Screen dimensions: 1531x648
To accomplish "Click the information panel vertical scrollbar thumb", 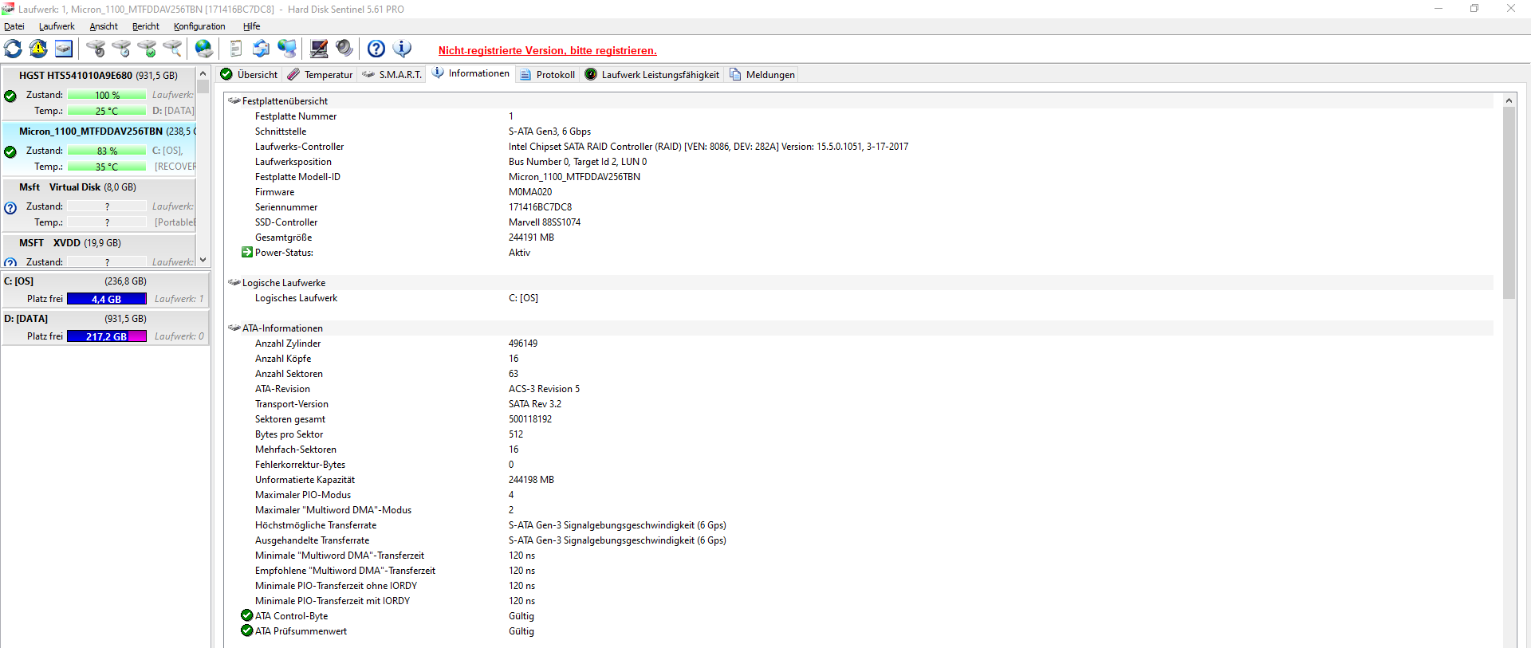I will click(1509, 202).
